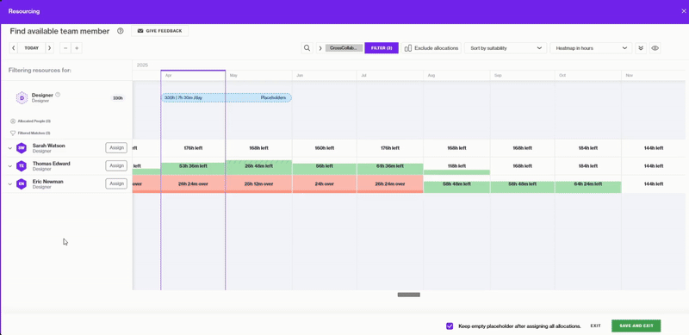The height and width of the screenshot is (335, 689).
Task: Go to next period arrow
Action: coord(49,48)
